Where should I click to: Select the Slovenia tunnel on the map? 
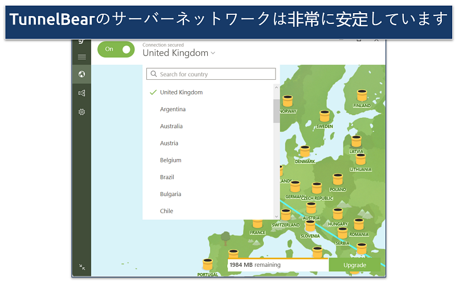pos(310,226)
